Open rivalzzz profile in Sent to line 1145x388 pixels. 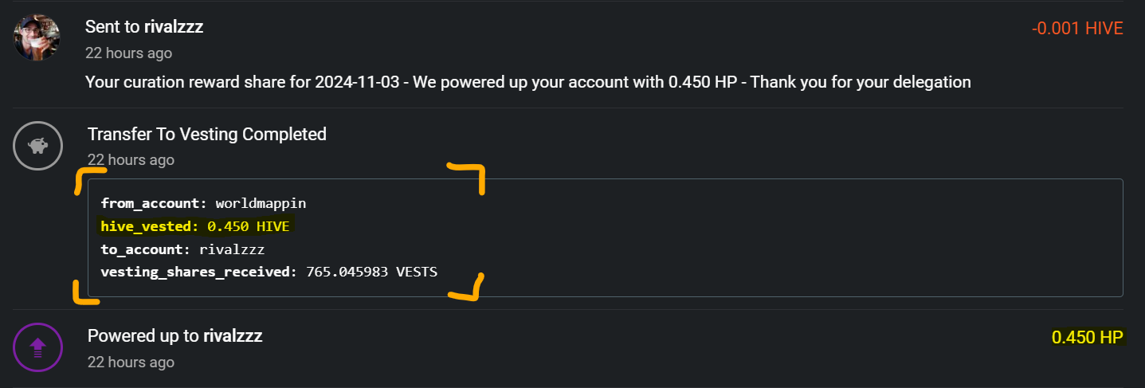point(174,26)
